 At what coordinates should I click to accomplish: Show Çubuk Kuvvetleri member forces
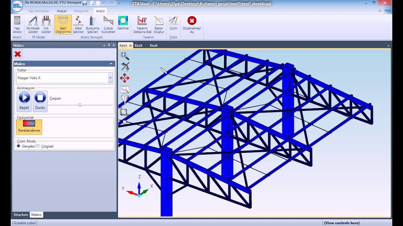(x=108, y=25)
